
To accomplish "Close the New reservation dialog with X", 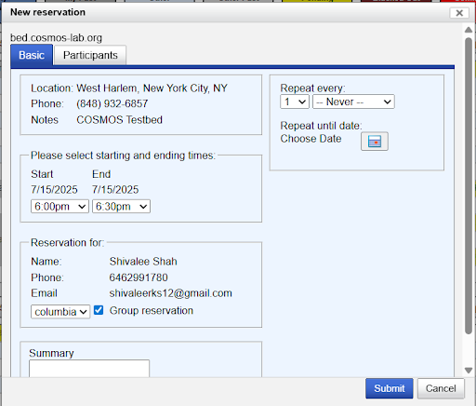I will point(459,13).
